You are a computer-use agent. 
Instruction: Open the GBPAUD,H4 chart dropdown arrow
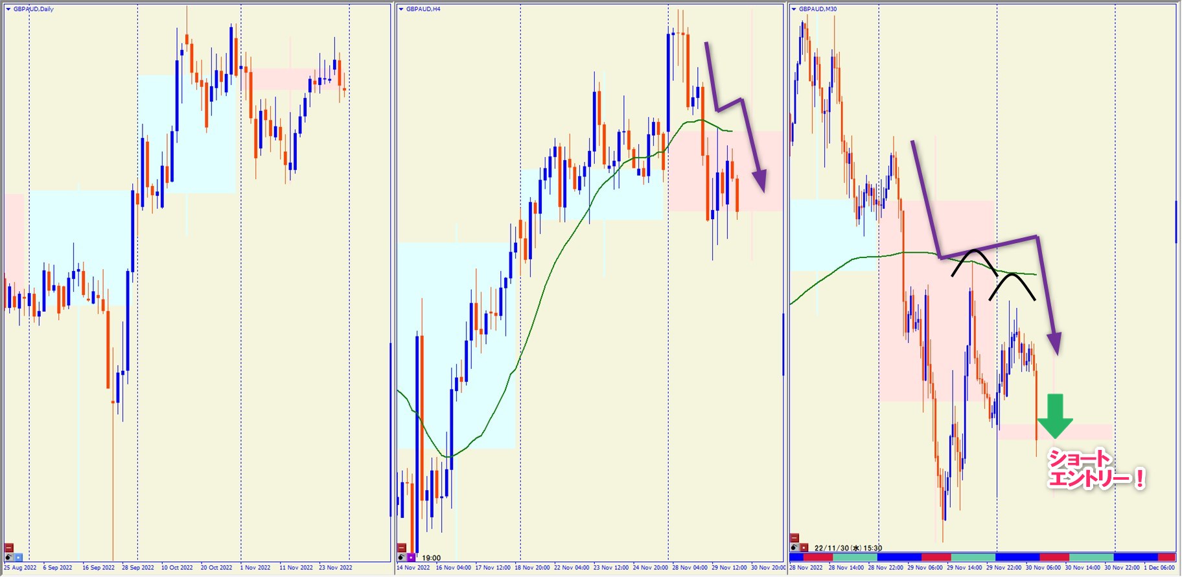(401, 9)
